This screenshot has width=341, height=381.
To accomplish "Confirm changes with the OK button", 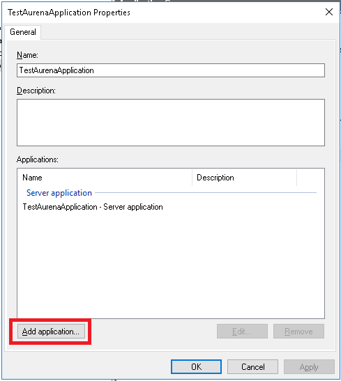I will click(x=196, y=366).
